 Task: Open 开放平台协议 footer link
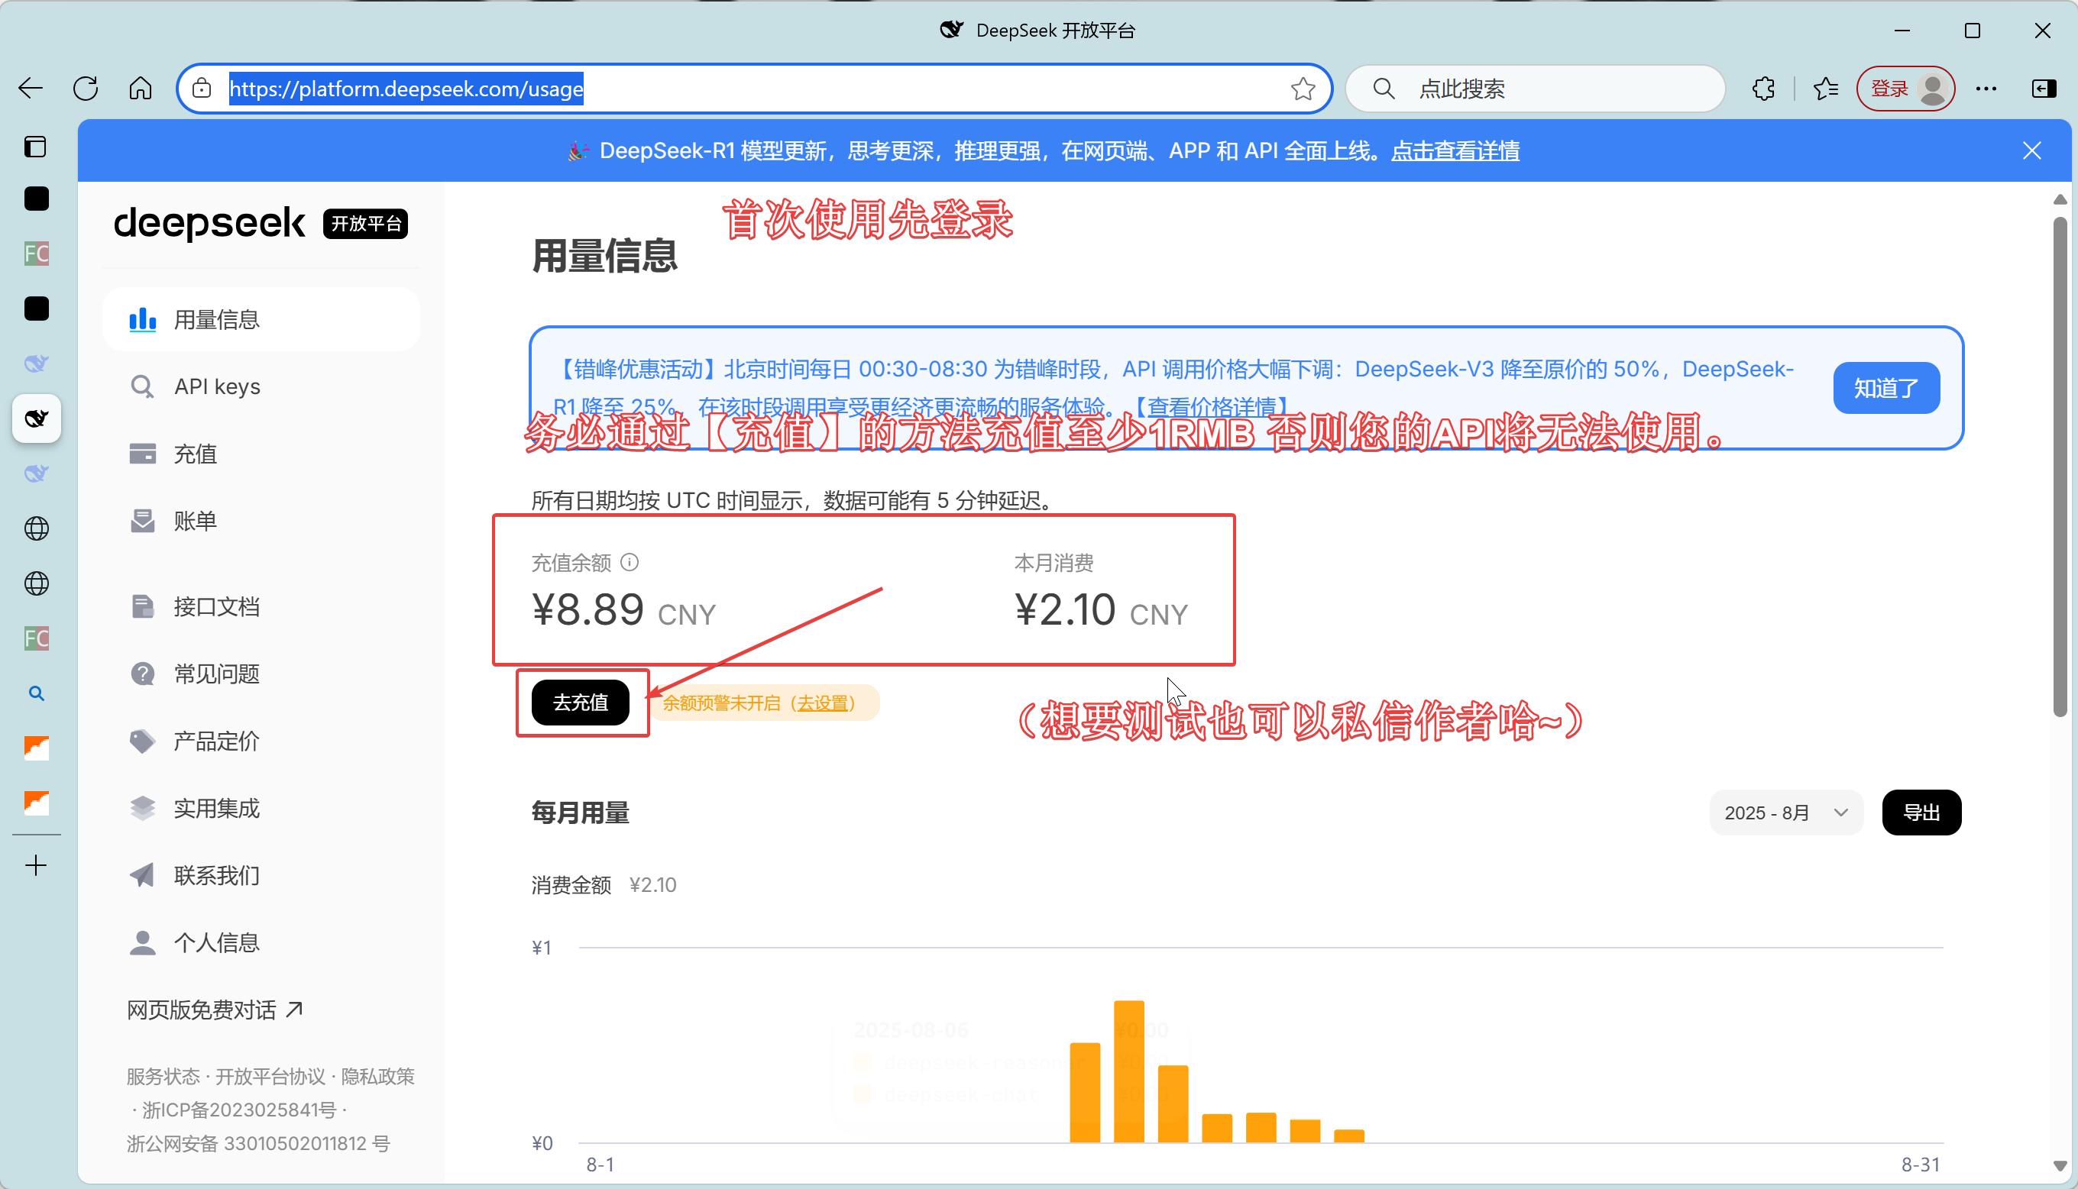[x=270, y=1076]
